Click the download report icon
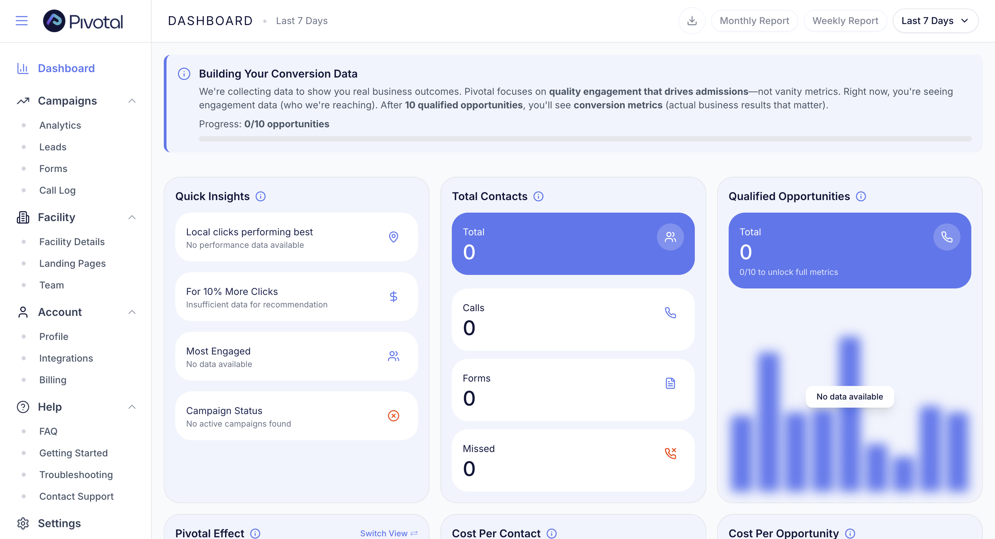 (692, 21)
